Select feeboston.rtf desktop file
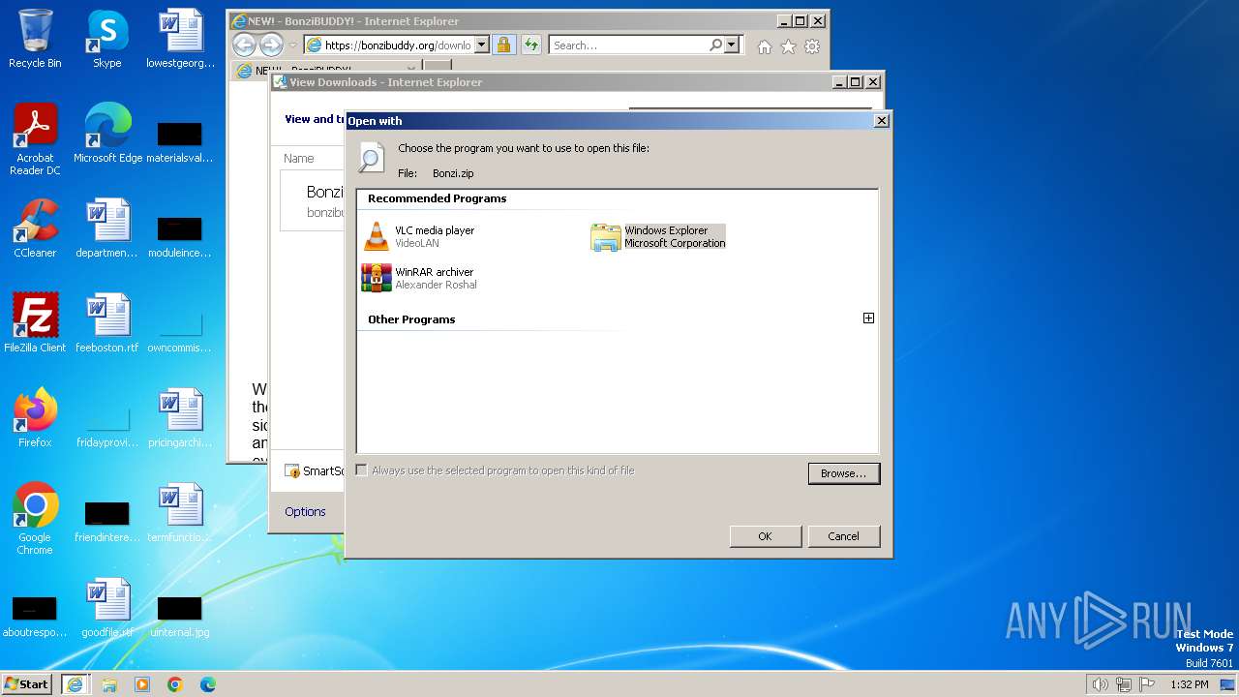 coord(107,323)
